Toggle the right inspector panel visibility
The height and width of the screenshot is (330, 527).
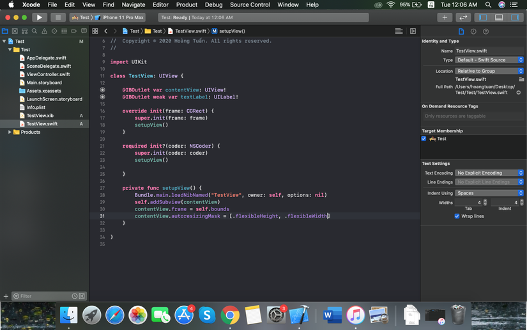(x=515, y=17)
